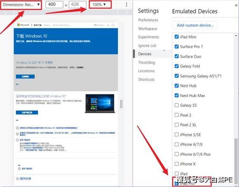Close the Settings panel

click(x=236, y=6)
